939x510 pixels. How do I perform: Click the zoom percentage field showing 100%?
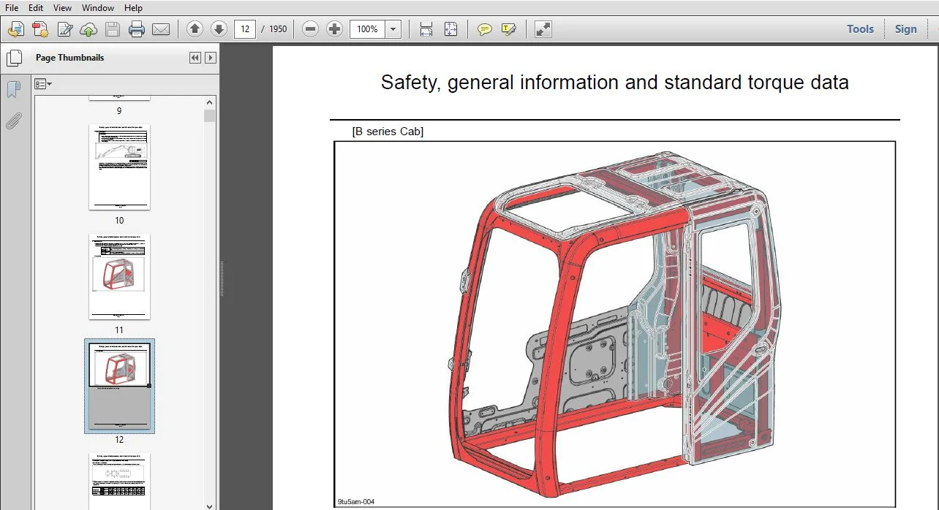(x=367, y=29)
